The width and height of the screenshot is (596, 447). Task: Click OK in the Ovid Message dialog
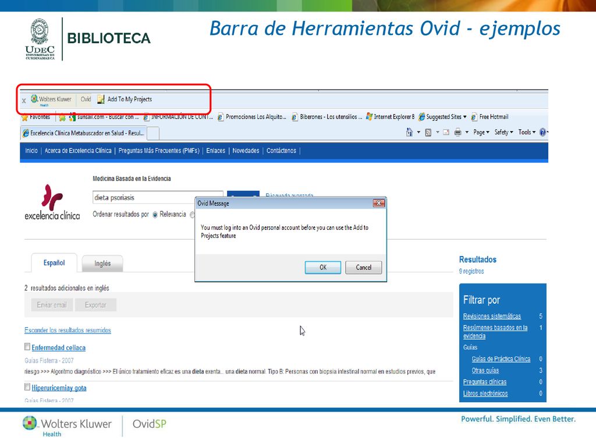tap(322, 267)
